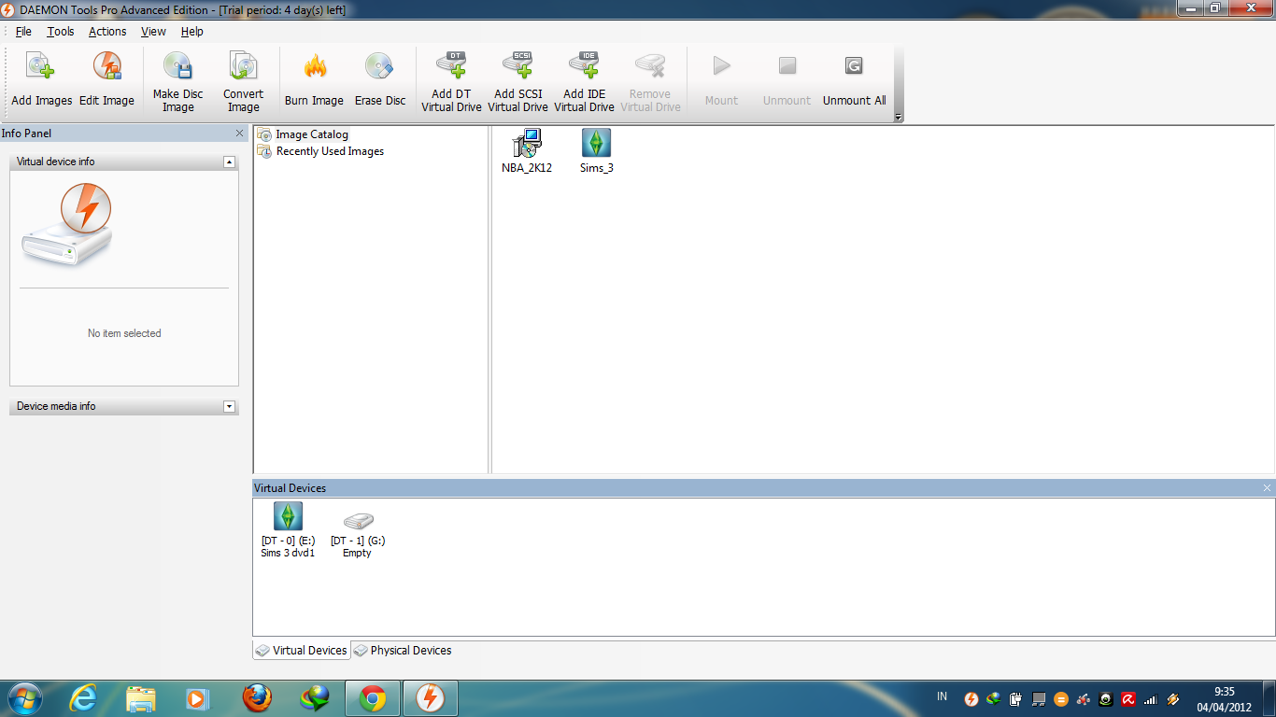Select the Sims_3 image in catalog
Viewport: 1276px width, 717px height.
coord(596,151)
